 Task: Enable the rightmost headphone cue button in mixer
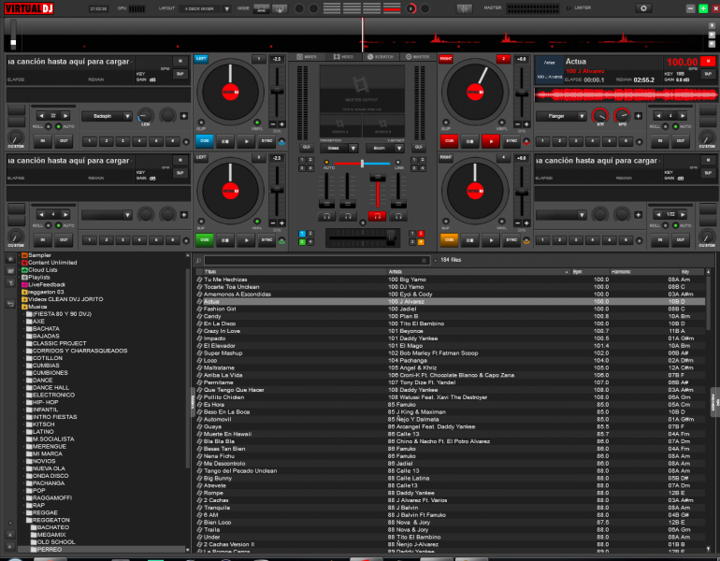click(398, 216)
